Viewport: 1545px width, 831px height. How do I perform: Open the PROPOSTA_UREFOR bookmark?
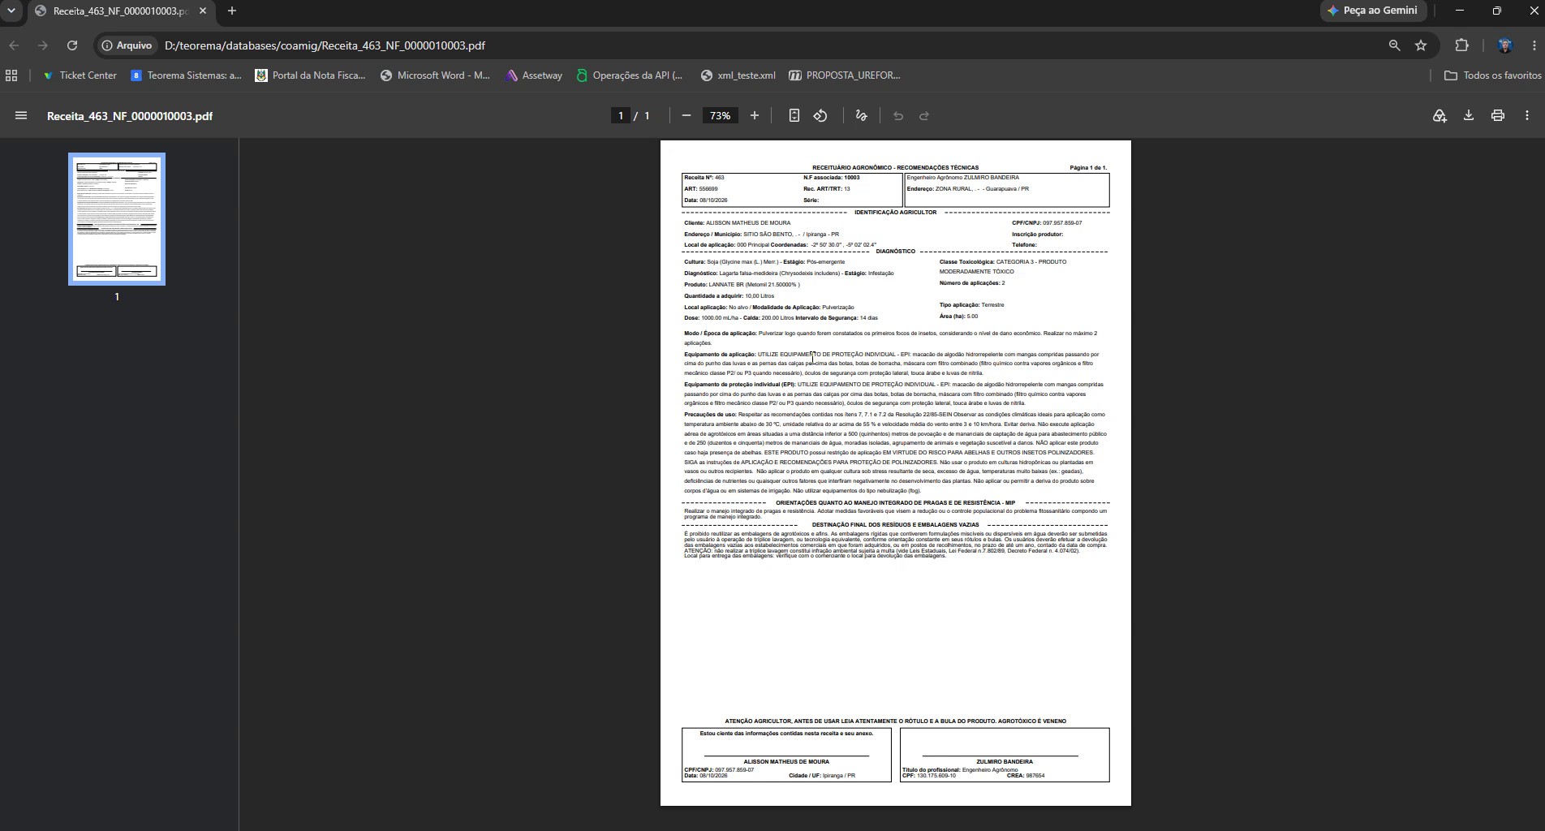pos(845,75)
